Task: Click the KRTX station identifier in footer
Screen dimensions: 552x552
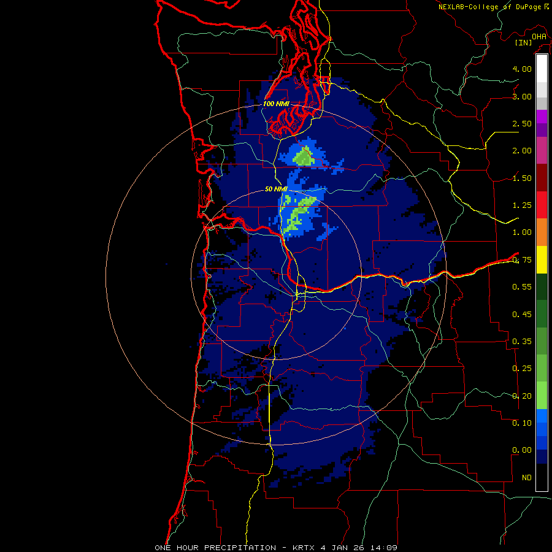Action: tap(304, 548)
